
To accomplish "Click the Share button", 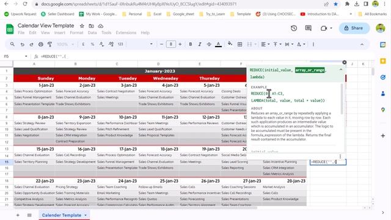I will coord(354,28).
